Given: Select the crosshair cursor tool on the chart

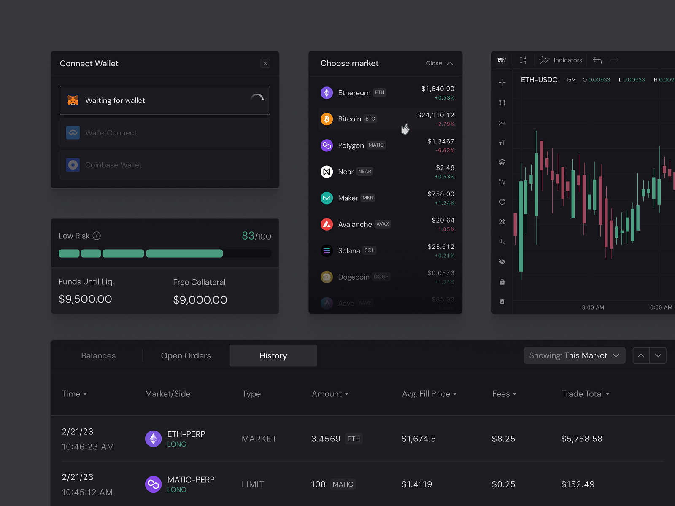Looking at the screenshot, I should tap(502, 83).
